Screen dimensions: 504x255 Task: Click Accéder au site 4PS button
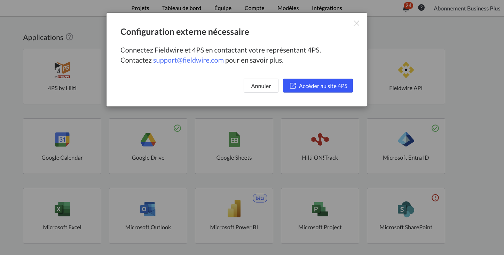pyautogui.click(x=318, y=86)
